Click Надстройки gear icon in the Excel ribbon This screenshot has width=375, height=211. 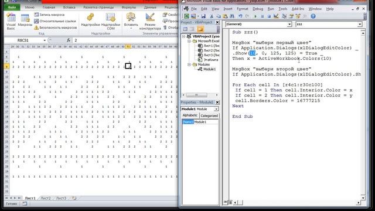[x=90, y=19]
